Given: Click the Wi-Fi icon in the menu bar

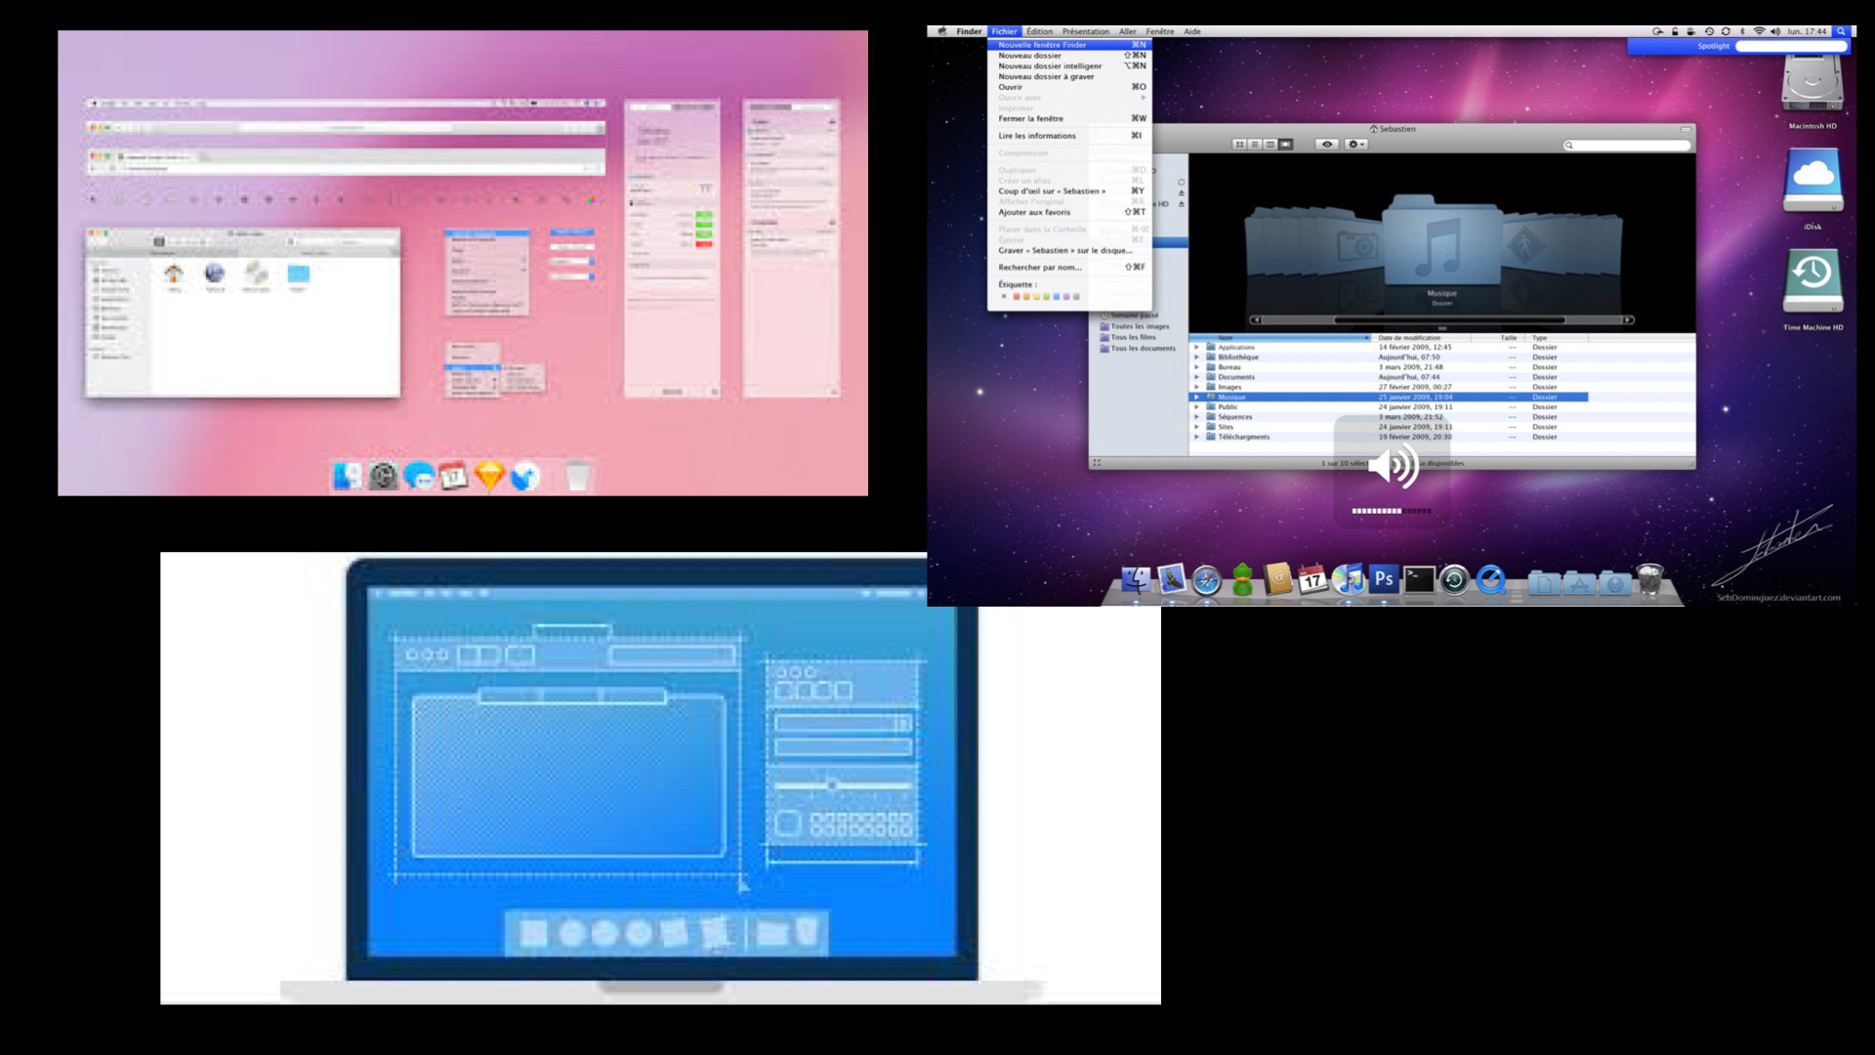Looking at the screenshot, I should coord(1759,31).
